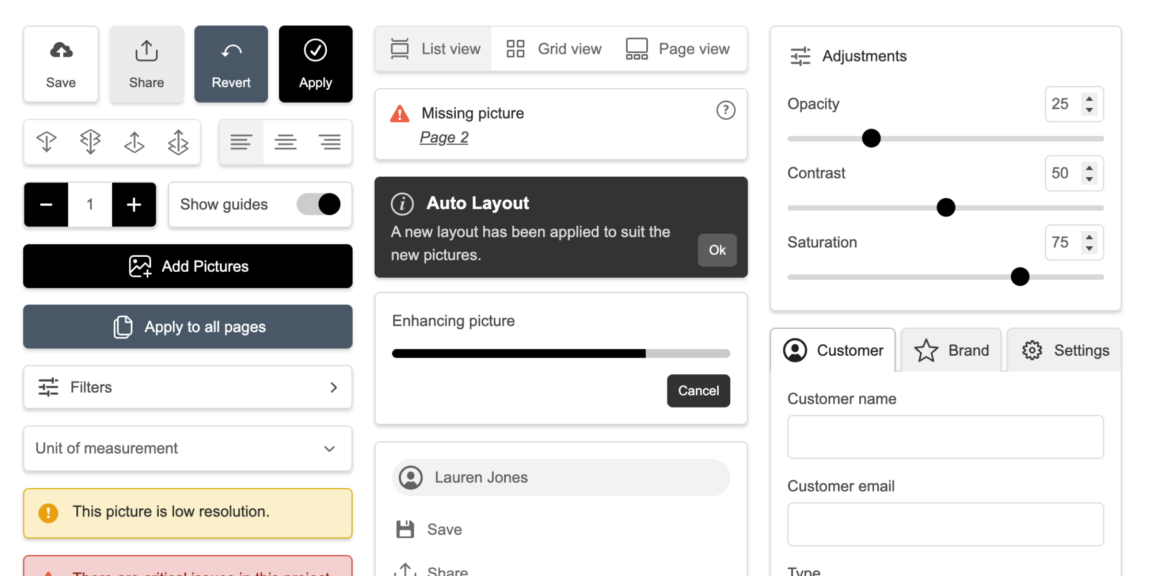
Task: Select the center text alignment icon
Action: point(285,142)
